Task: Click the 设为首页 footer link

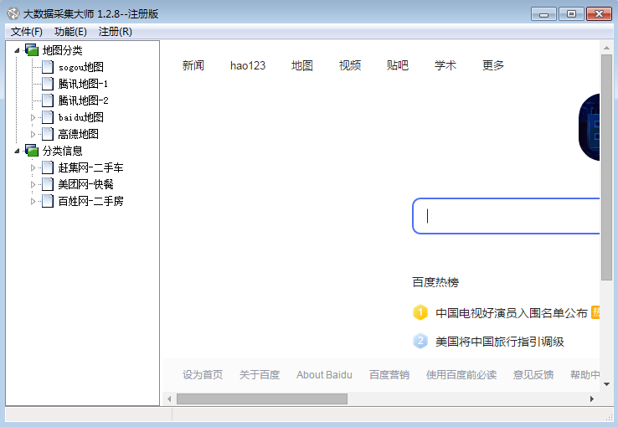Action: 203,374
